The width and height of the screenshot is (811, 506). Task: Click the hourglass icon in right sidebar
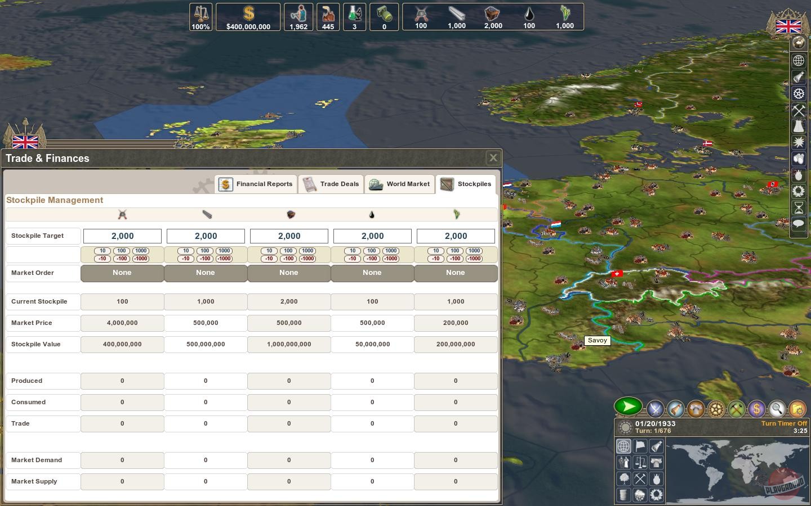(x=799, y=207)
